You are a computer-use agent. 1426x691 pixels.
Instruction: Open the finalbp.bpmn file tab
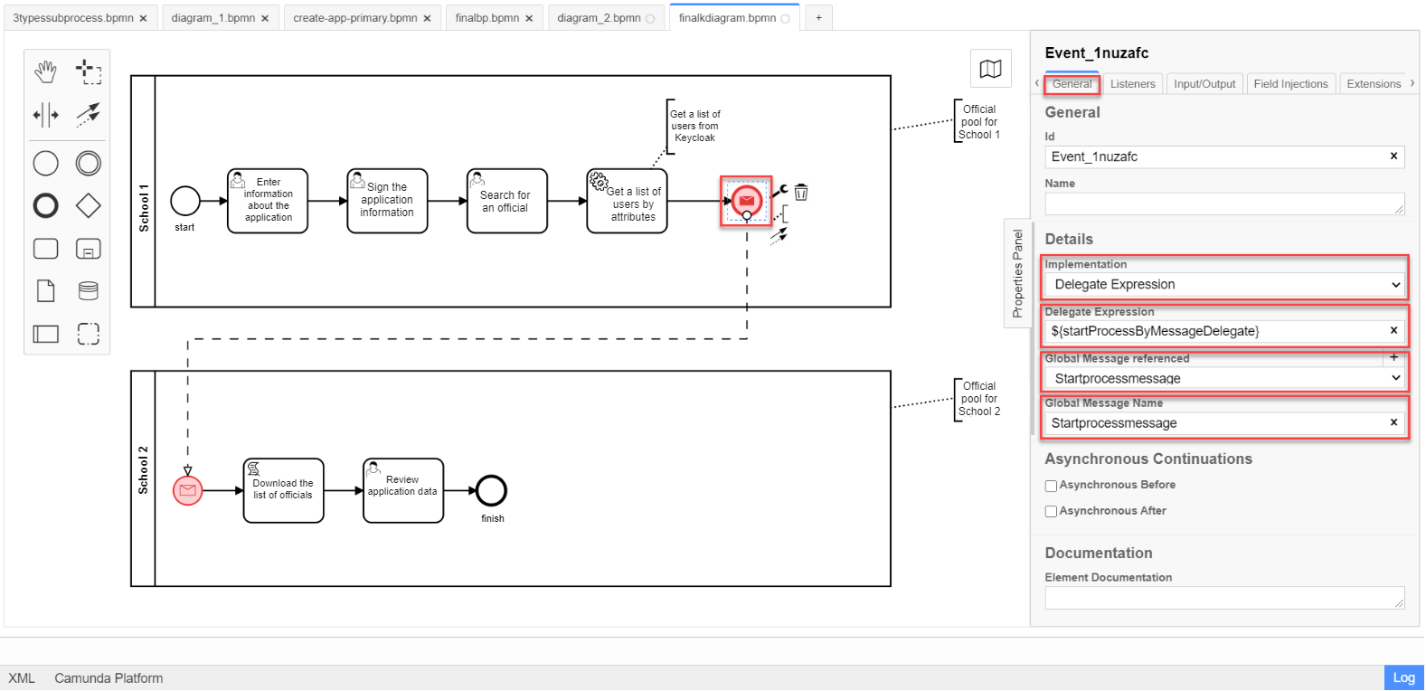[x=487, y=18]
